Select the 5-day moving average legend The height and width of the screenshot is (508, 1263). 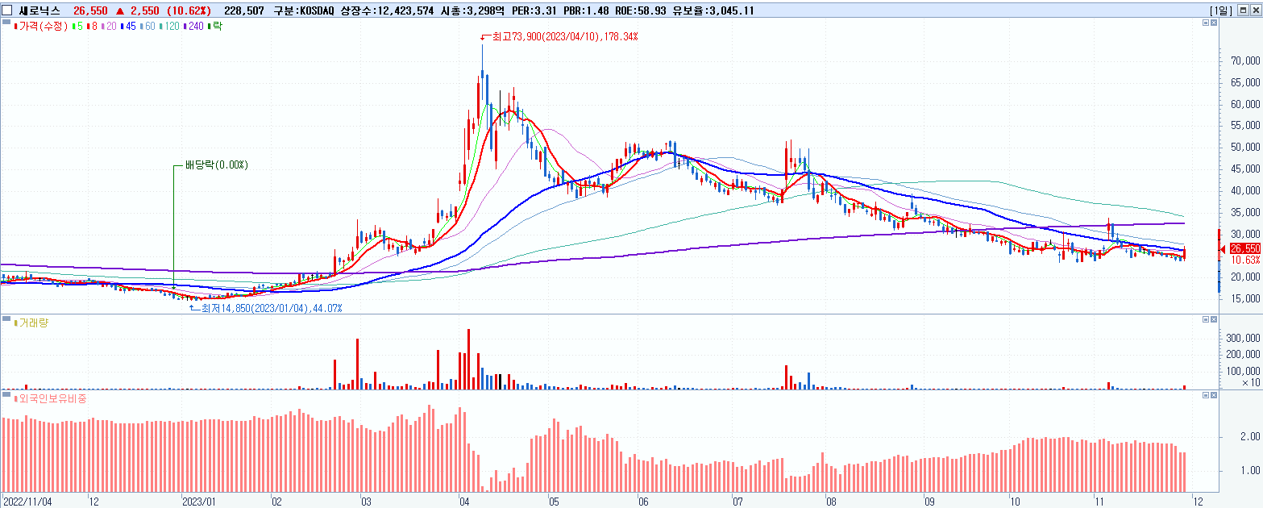(77, 27)
